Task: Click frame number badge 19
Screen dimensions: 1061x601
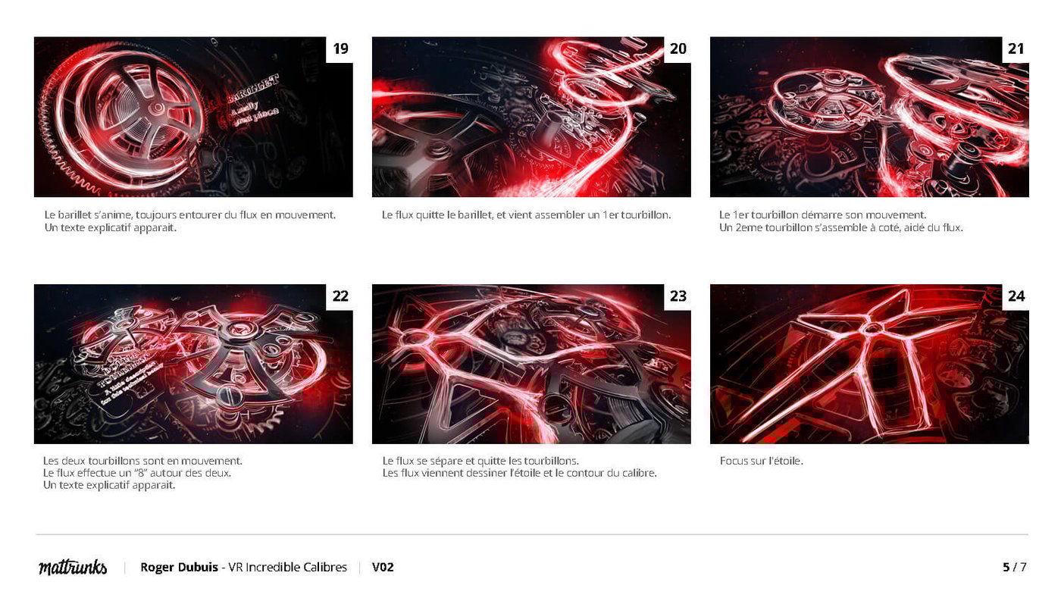Action: click(x=340, y=49)
